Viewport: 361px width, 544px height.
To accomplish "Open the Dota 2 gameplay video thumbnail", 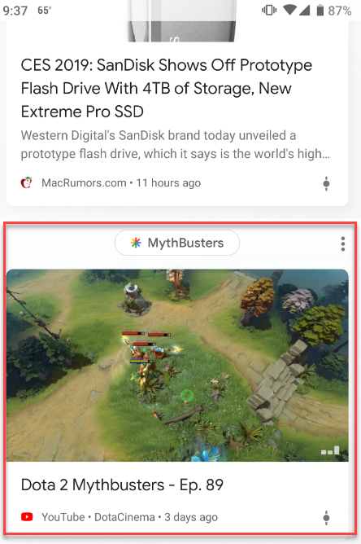I will (x=177, y=366).
